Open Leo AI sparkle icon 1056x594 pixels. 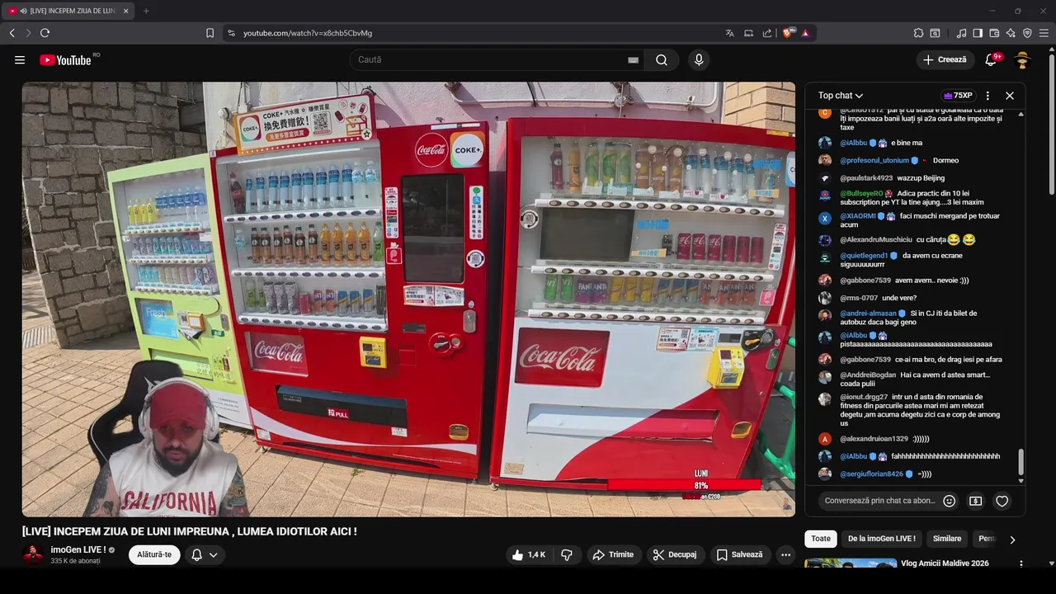(1011, 33)
